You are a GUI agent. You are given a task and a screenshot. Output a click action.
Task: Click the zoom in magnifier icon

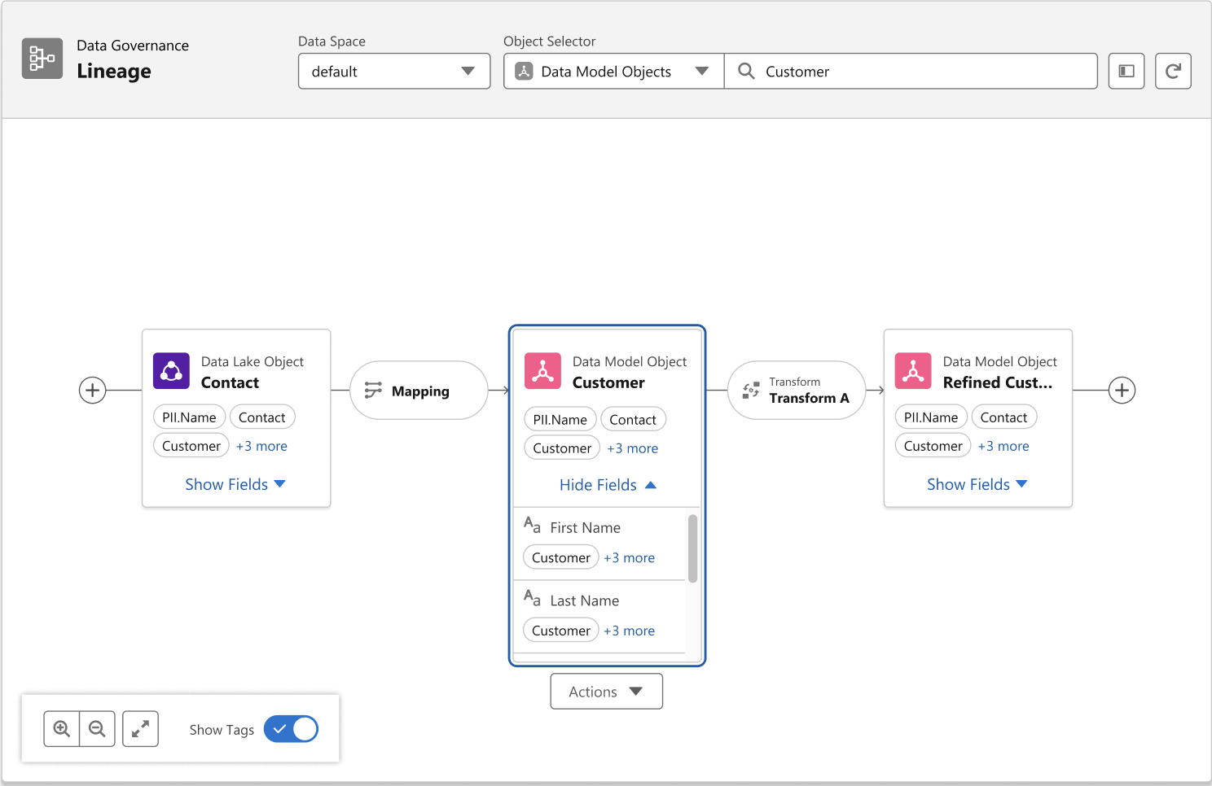pyautogui.click(x=61, y=729)
